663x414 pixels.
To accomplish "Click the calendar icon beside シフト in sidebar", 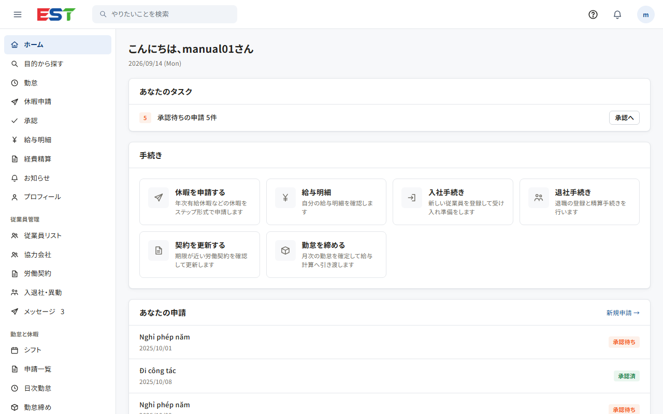I will [x=15, y=350].
